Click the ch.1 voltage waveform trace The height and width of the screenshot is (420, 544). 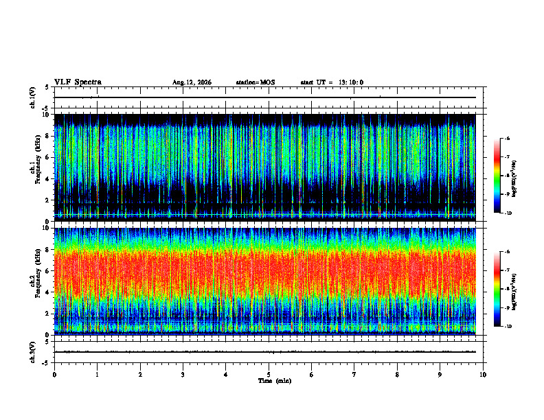click(x=265, y=97)
